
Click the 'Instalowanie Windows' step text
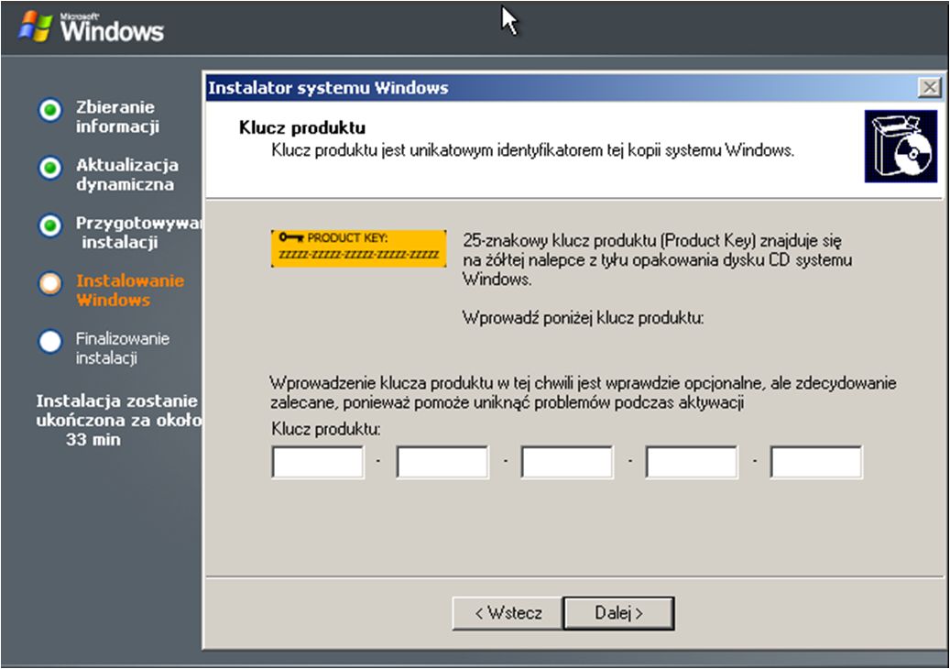130,291
